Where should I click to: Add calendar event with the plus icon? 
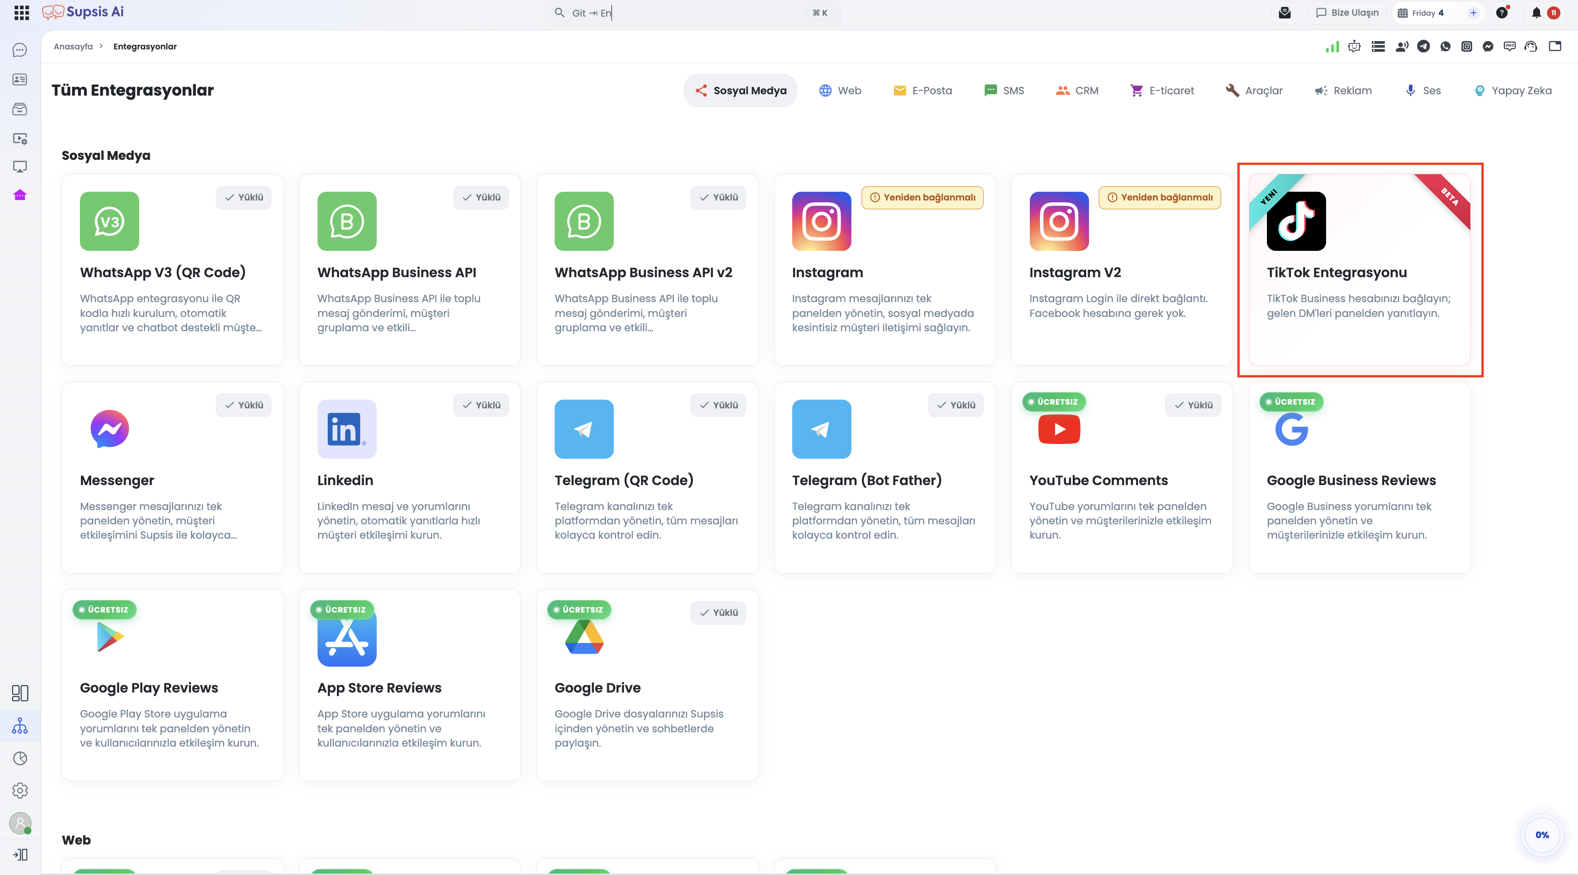[1473, 12]
